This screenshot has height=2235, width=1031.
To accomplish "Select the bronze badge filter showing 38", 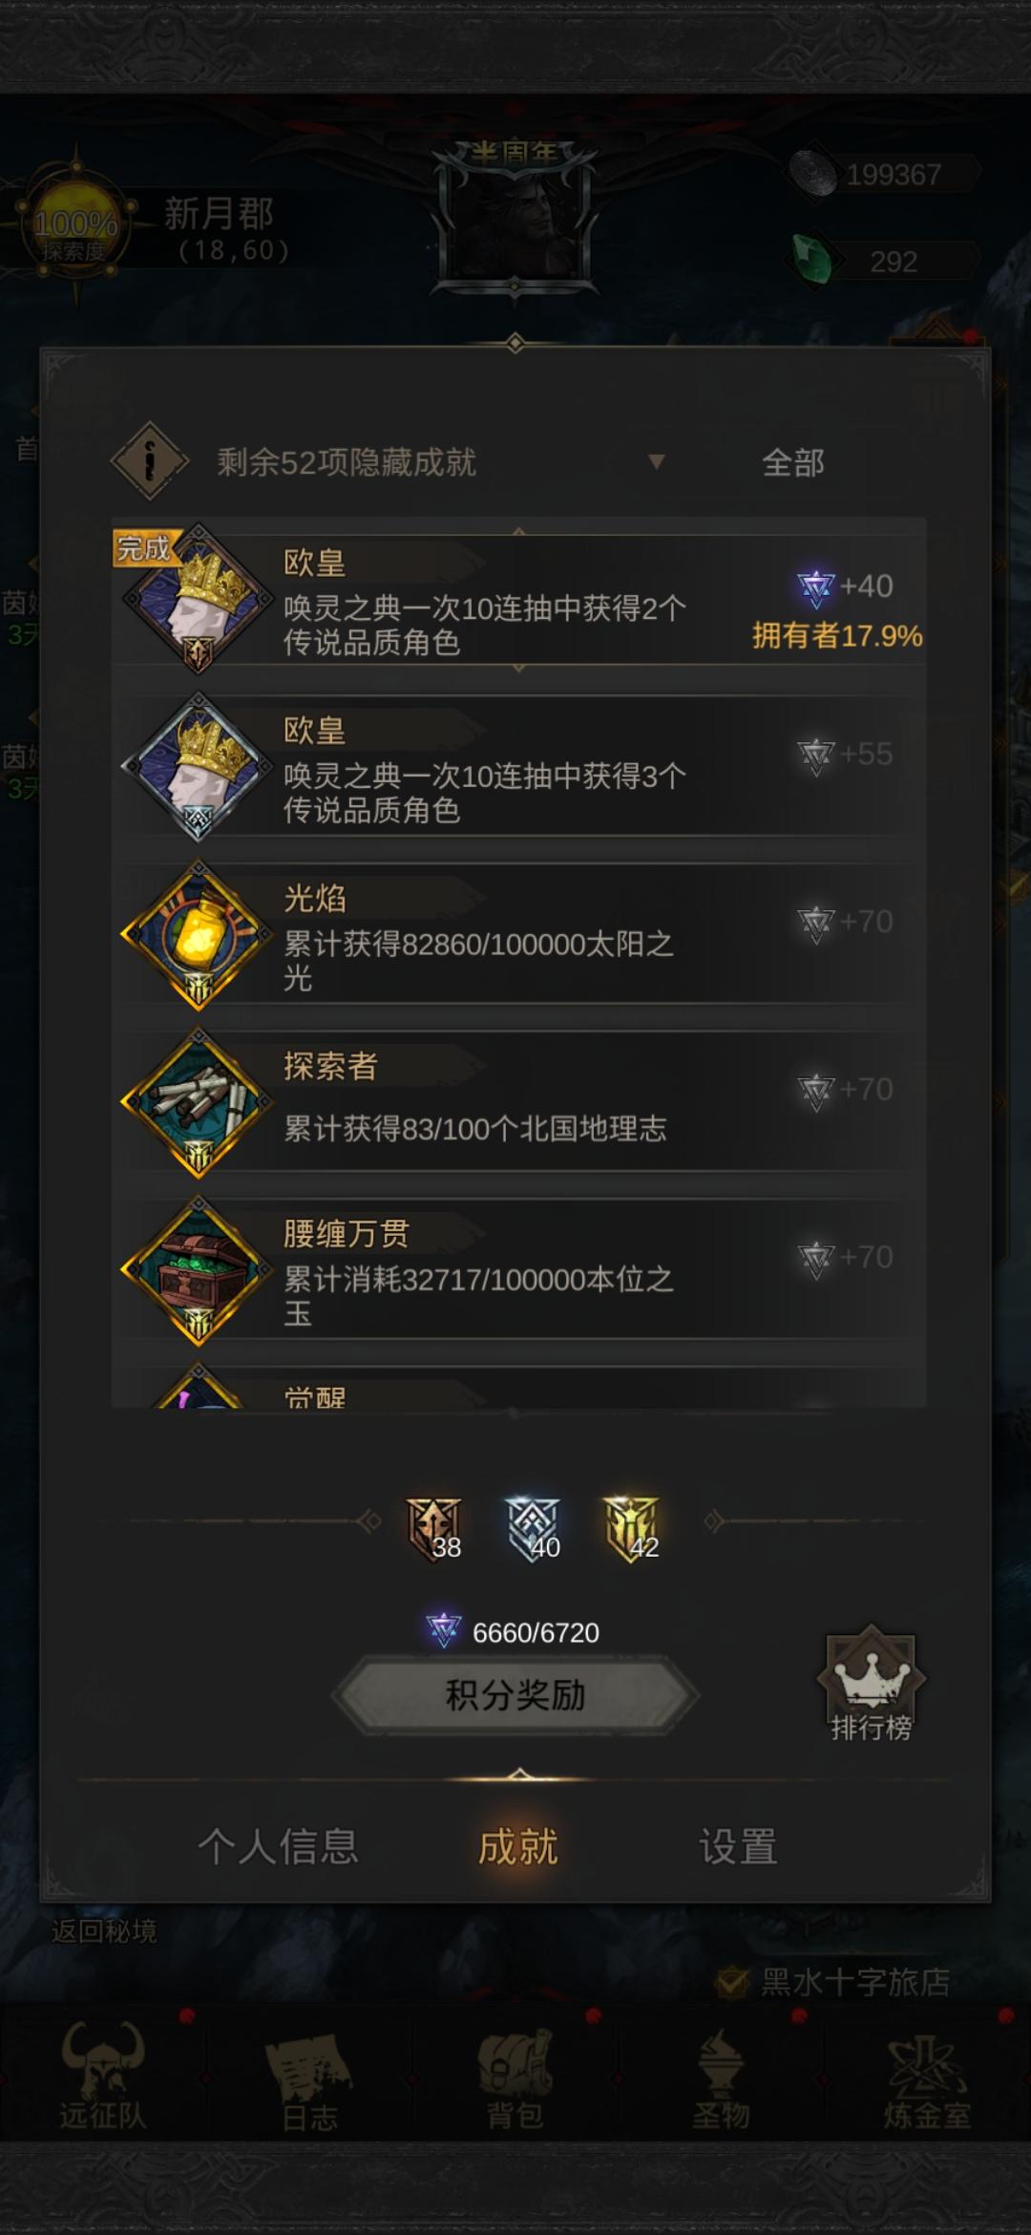I will (434, 1529).
